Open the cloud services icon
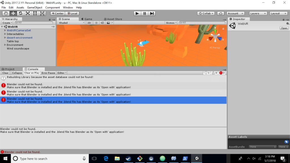The width and height of the screenshot is (290, 163). click(220, 13)
